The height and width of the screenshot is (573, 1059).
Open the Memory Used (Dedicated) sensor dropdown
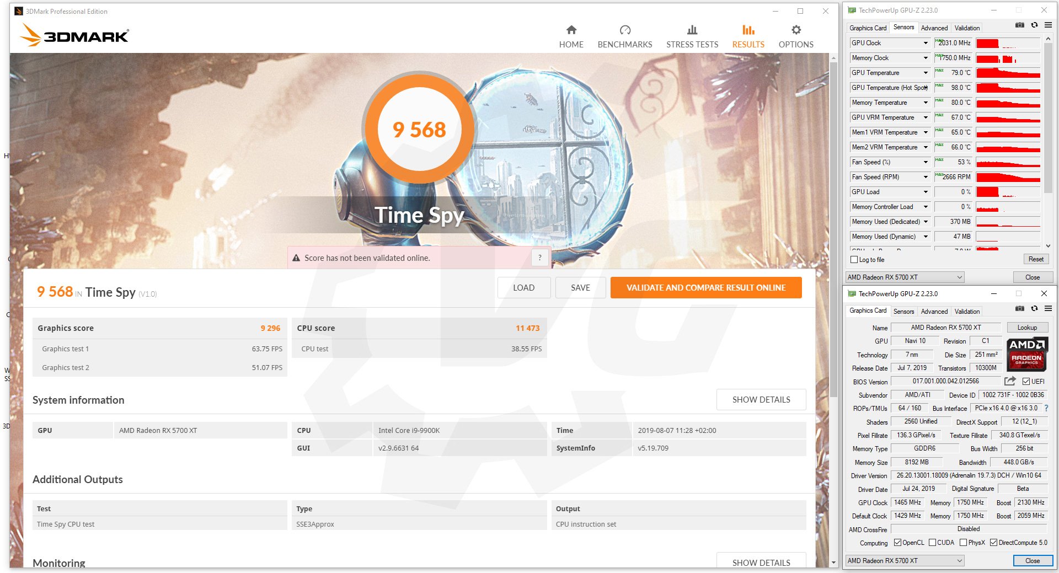point(926,222)
